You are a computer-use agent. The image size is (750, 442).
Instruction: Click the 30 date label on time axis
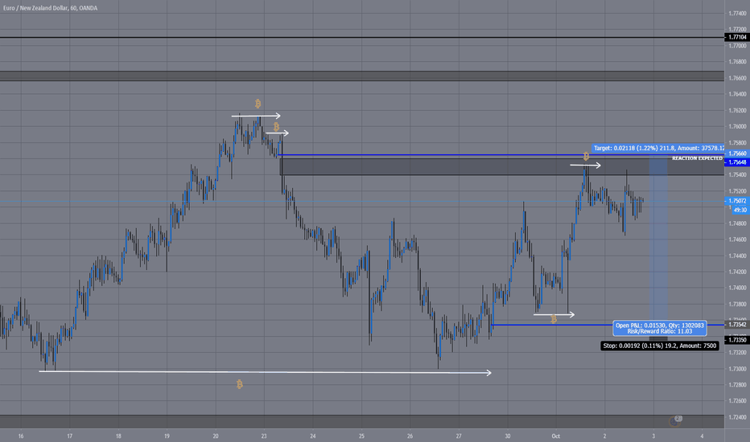[x=508, y=436]
